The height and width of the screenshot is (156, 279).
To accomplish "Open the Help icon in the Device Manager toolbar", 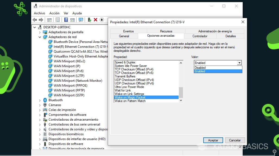I will pyautogui.click(x=66, y=19).
